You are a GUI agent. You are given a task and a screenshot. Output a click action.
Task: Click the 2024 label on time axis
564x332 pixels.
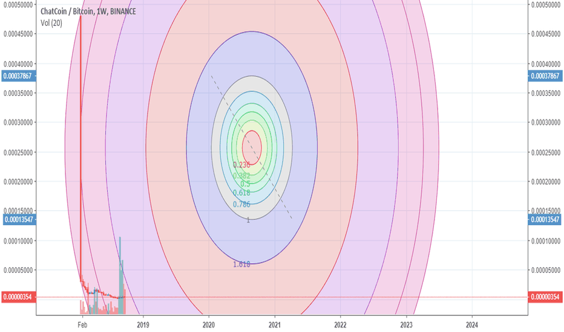point(472,325)
